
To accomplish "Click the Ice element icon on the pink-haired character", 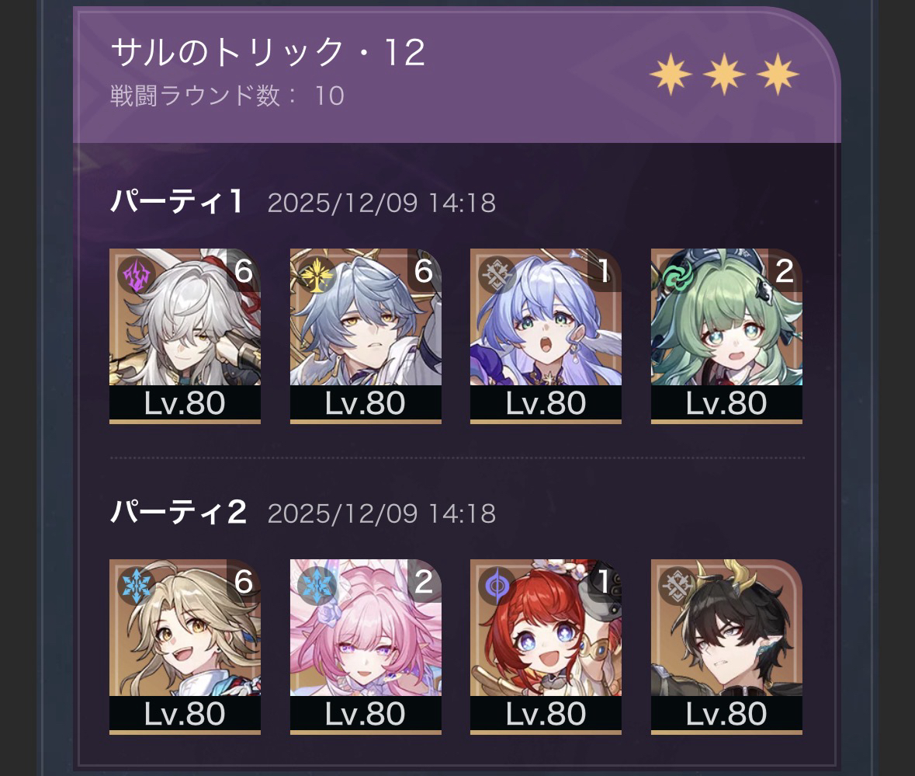I will pos(317,585).
